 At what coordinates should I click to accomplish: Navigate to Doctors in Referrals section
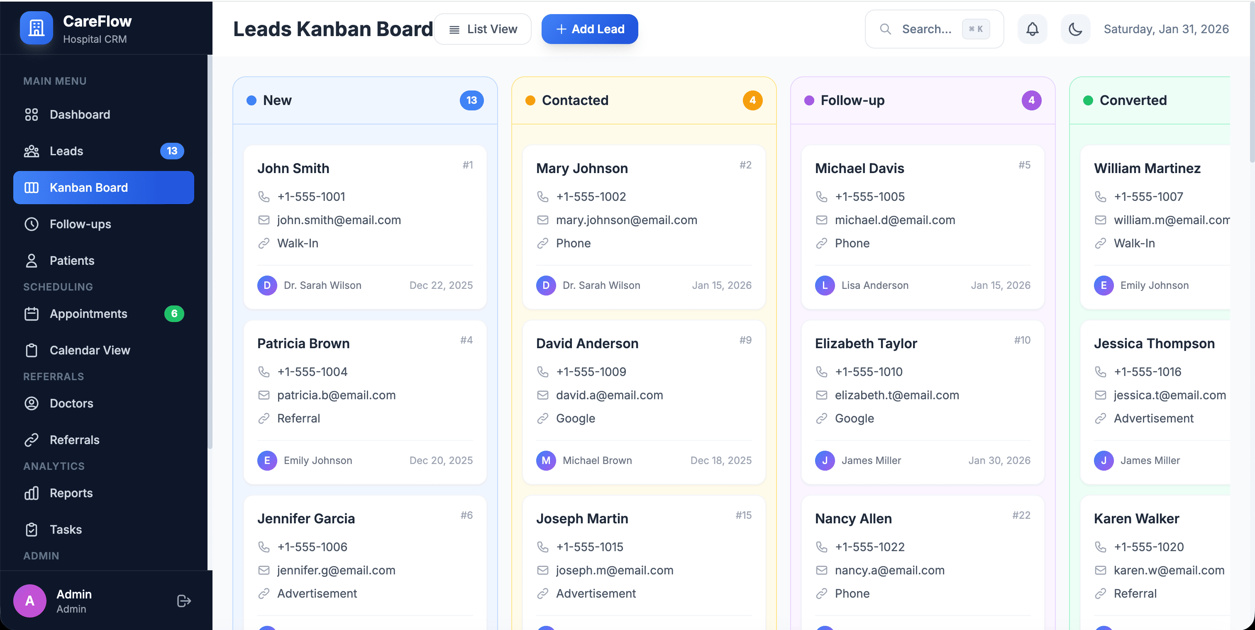click(71, 403)
